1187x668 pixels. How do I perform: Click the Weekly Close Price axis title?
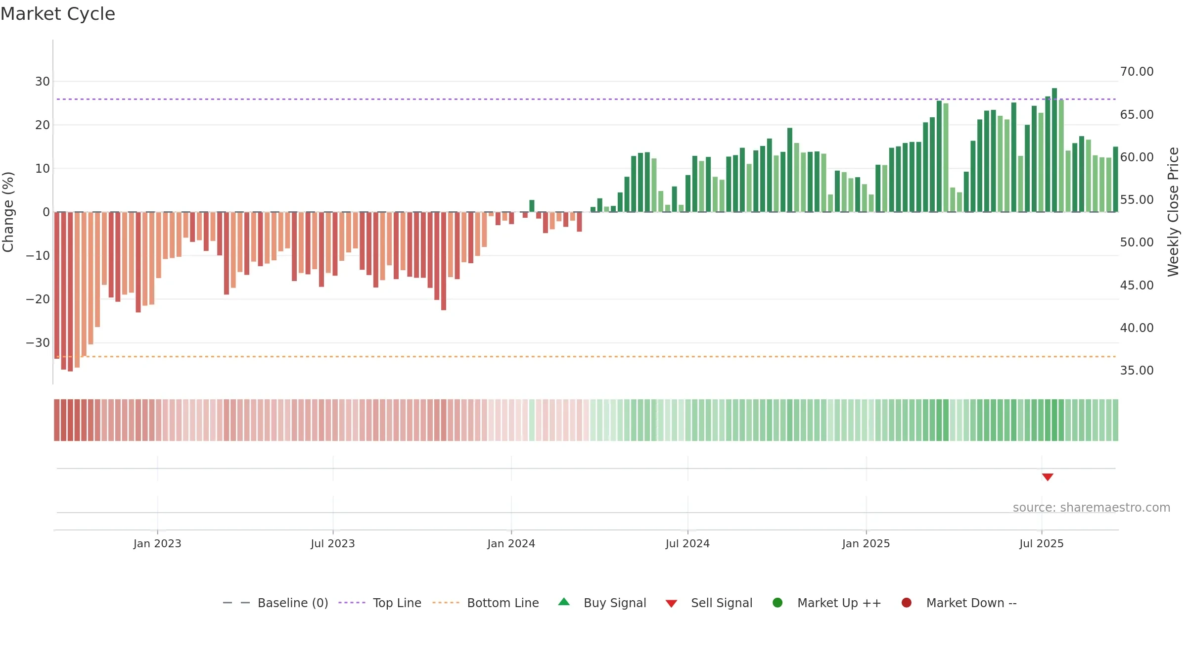(x=1173, y=212)
